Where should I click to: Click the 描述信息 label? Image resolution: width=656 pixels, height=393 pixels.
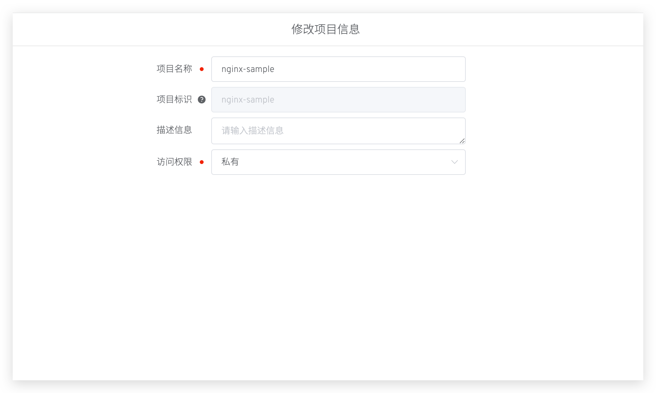pos(174,130)
